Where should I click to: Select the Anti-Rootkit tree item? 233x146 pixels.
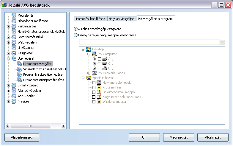[26, 96]
